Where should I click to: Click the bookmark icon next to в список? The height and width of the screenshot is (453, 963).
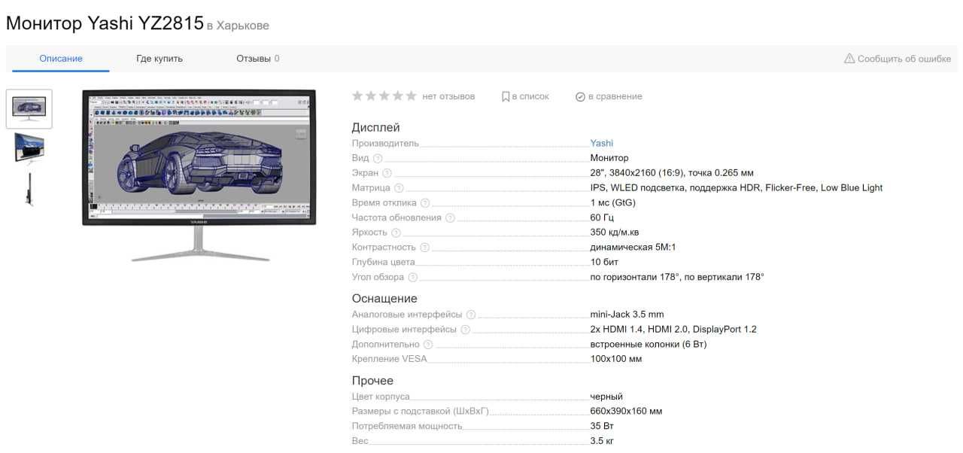tap(506, 96)
